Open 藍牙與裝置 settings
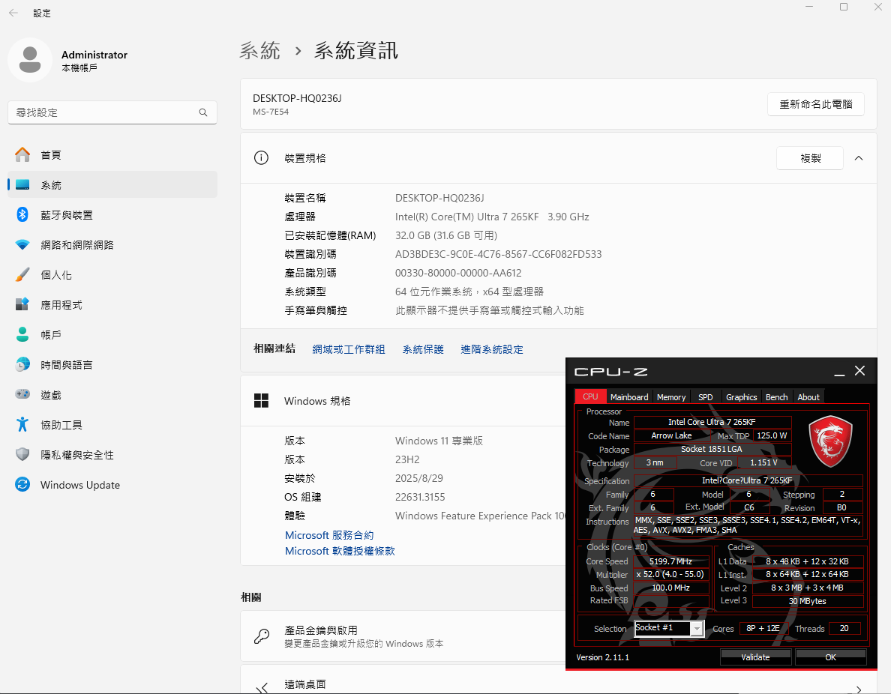 (112, 214)
